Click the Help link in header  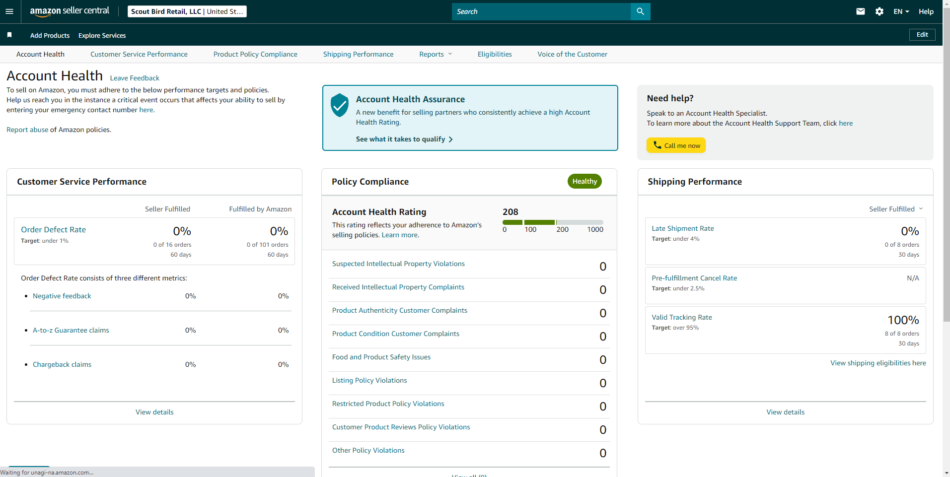click(926, 11)
